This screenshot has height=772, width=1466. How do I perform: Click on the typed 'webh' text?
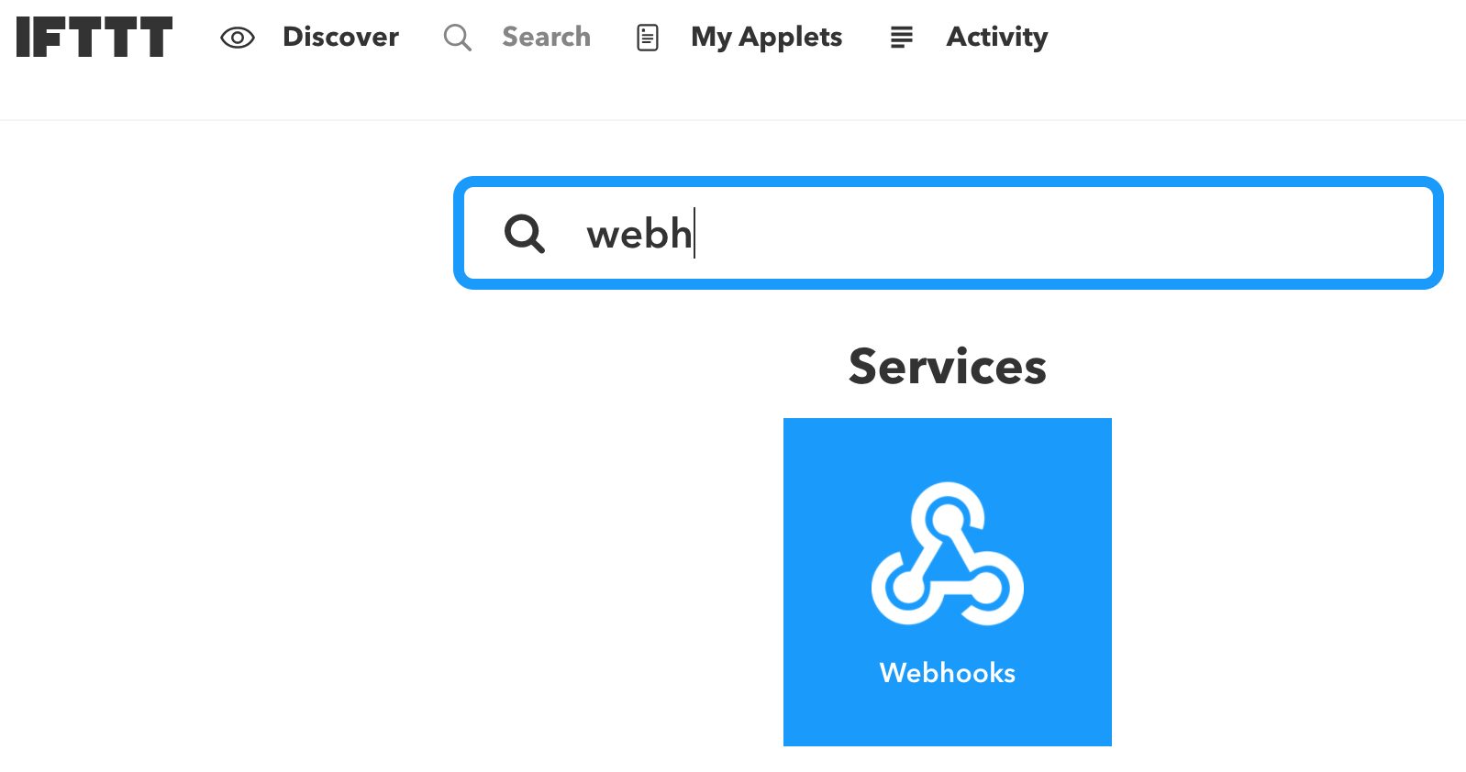[639, 234]
